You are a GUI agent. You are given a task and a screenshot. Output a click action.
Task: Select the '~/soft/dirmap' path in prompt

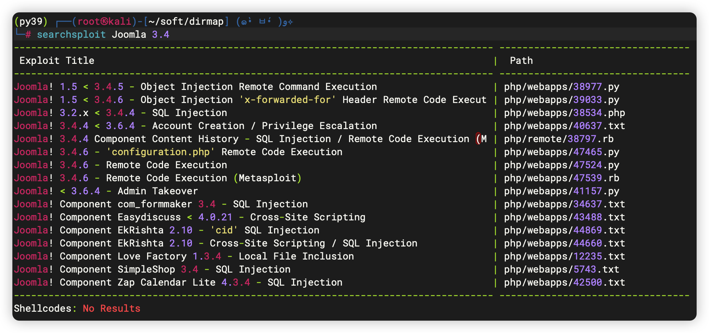click(x=186, y=22)
